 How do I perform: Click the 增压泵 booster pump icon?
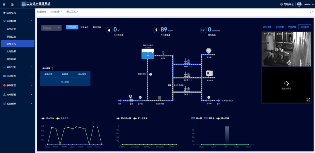[163, 54]
